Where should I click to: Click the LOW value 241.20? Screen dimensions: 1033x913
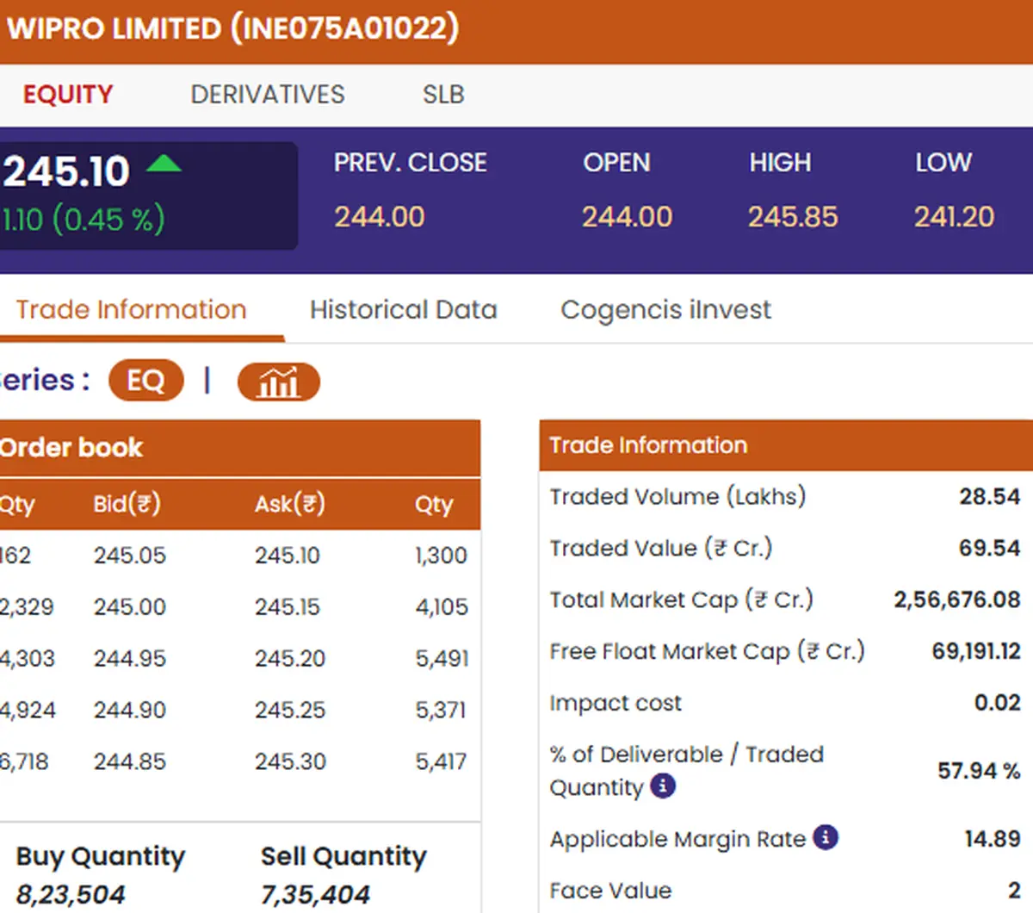pyautogui.click(x=954, y=216)
